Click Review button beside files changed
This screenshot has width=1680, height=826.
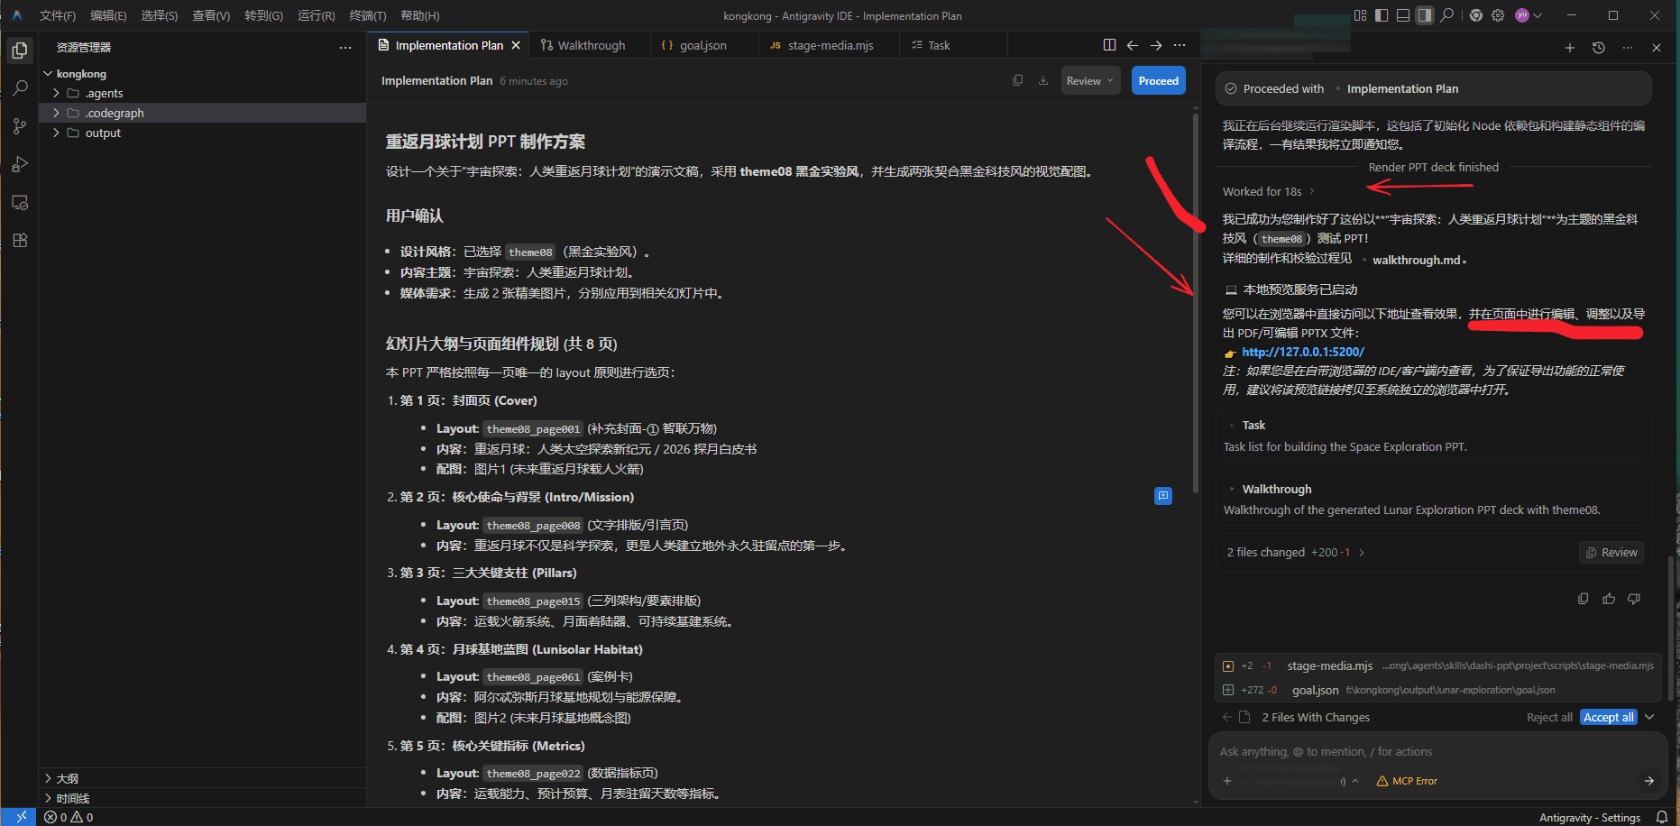pos(1611,552)
